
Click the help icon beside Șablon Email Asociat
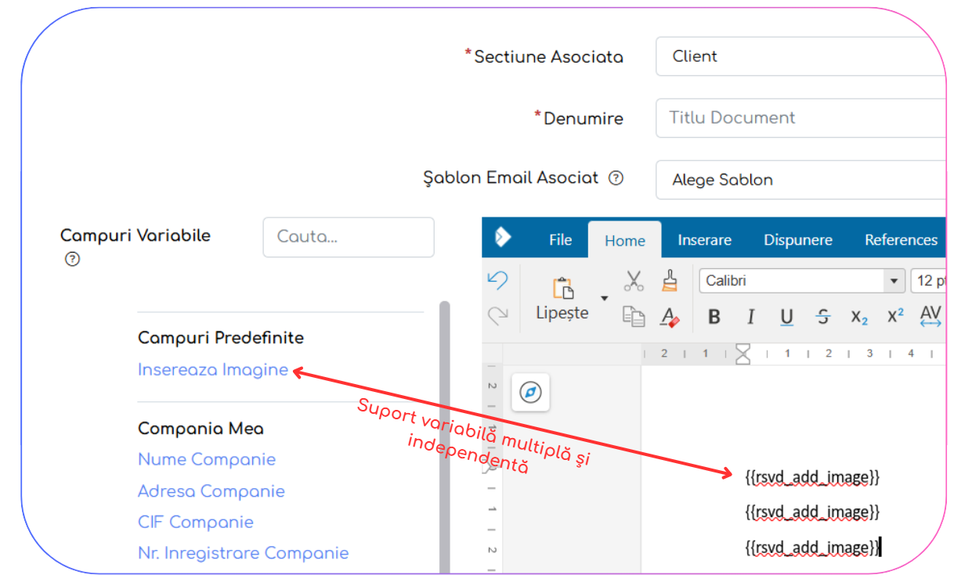tap(616, 178)
